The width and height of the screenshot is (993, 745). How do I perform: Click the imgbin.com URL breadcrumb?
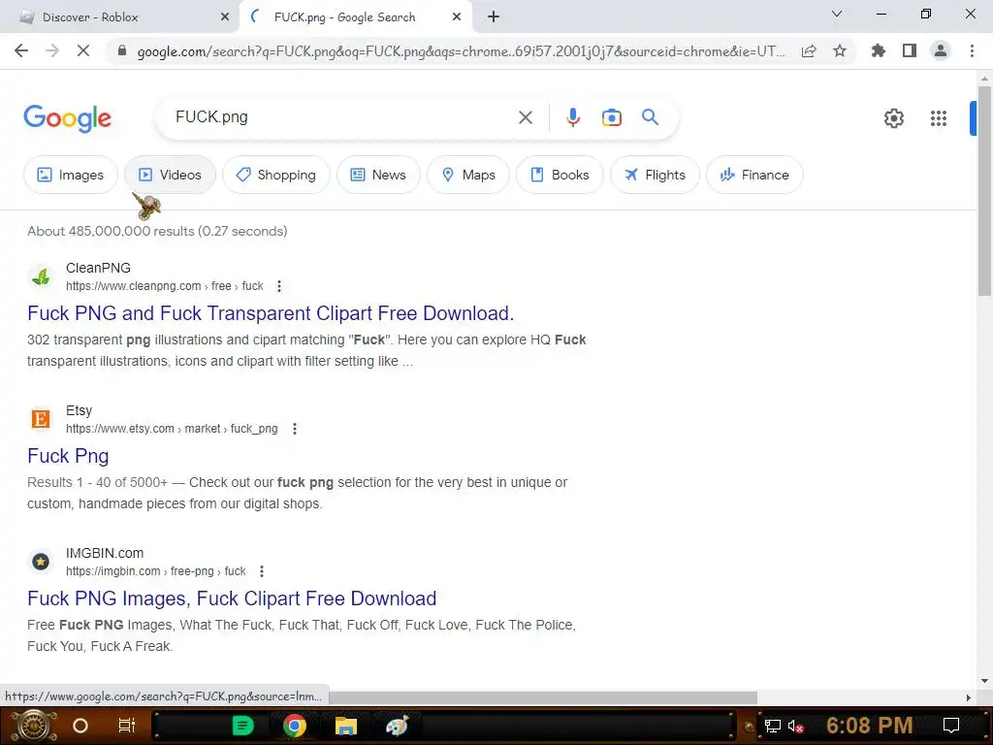(x=156, y=571)
